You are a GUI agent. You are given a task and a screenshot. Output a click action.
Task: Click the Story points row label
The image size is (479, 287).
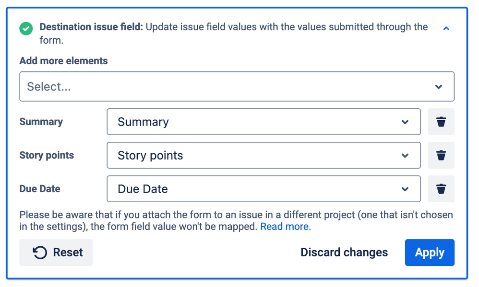point(47,155)
